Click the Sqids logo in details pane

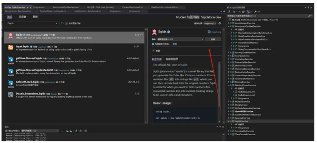coord(155,32)
